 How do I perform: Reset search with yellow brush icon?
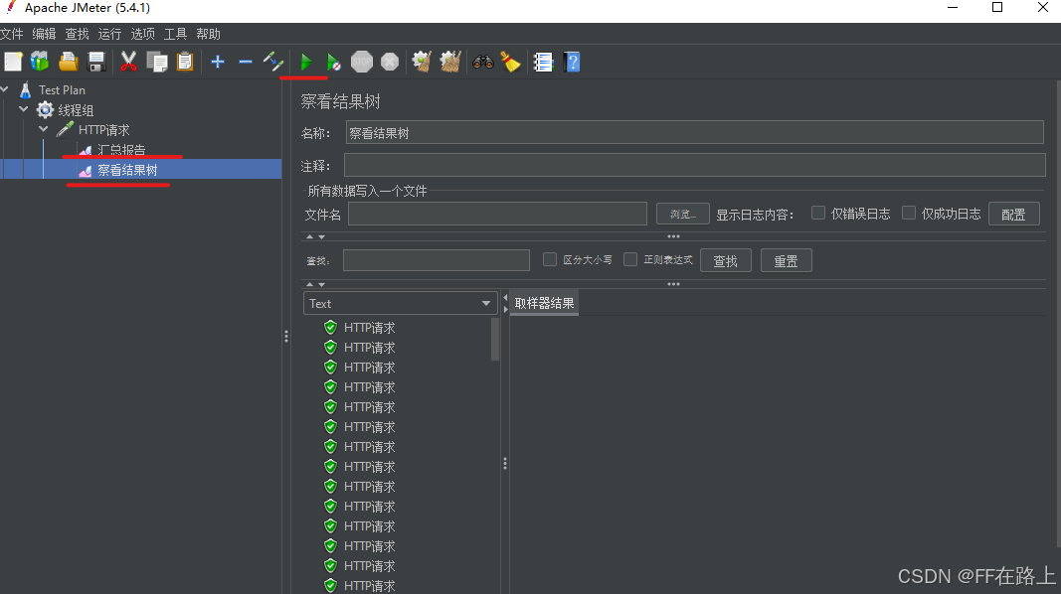[x=511, y=63]
